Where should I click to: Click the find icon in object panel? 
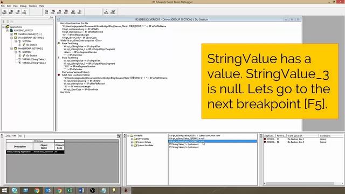[119, 136]
